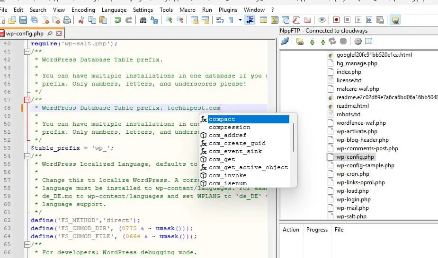Collapse the comment block at line 41
Screen dimensions: 438x258
point(27,52)
